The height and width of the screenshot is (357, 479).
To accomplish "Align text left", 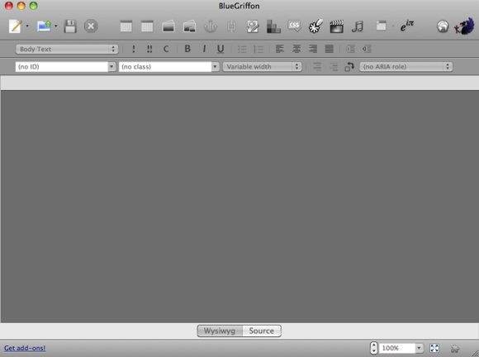I will point(280,49).
